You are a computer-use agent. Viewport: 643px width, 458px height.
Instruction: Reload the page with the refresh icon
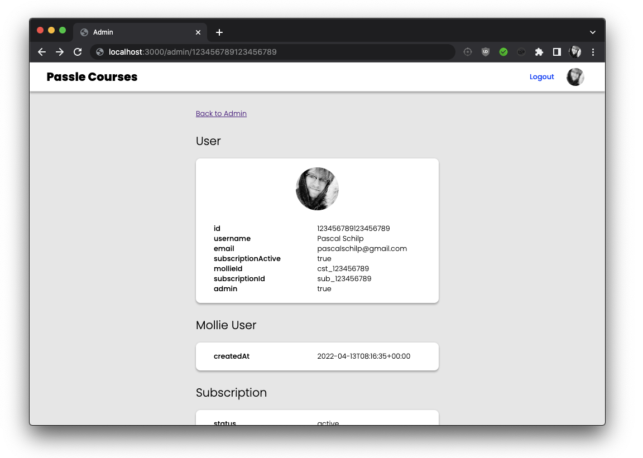(x=78, y=52)
